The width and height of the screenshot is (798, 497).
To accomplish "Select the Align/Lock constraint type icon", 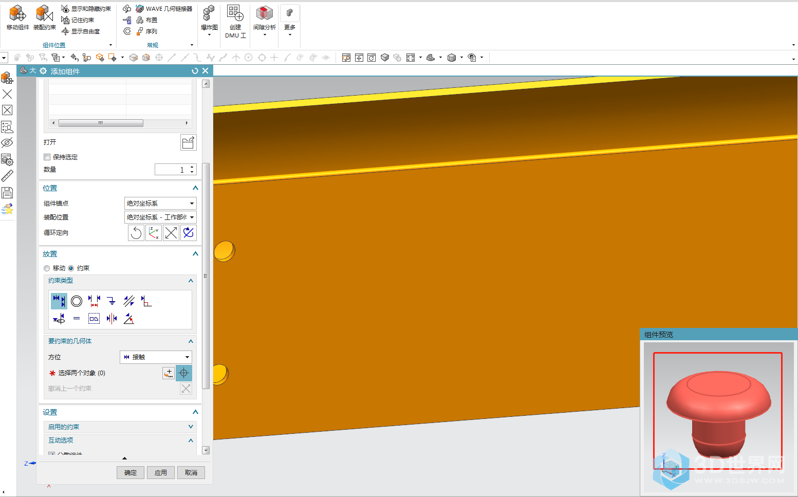I will pyautogui.click(x=59, y=319).
